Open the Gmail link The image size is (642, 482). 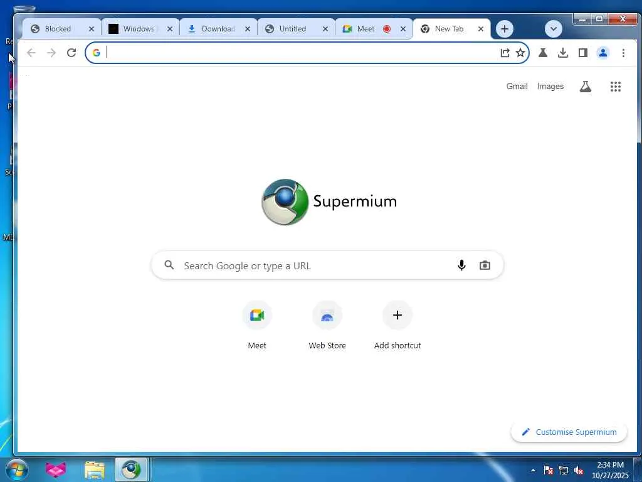(x=517, y=87)
